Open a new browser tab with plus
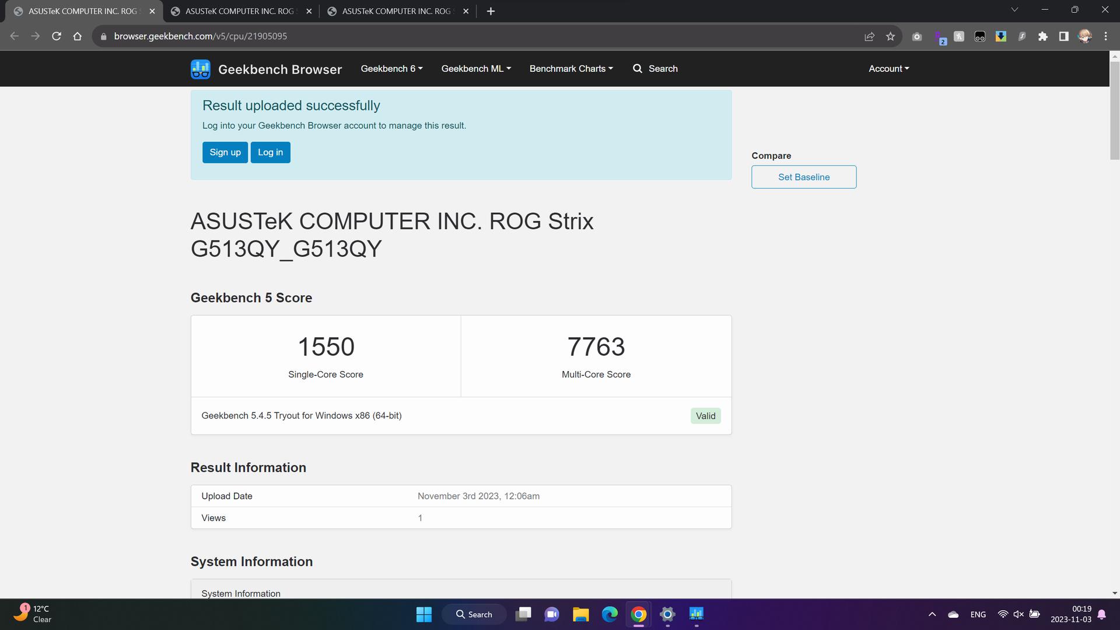1120x630 pixels. tap(491, 11)
